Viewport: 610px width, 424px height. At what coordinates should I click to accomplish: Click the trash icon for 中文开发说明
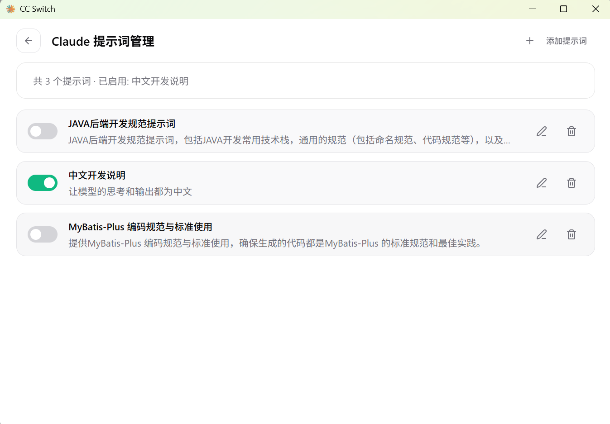pos(571,183)
